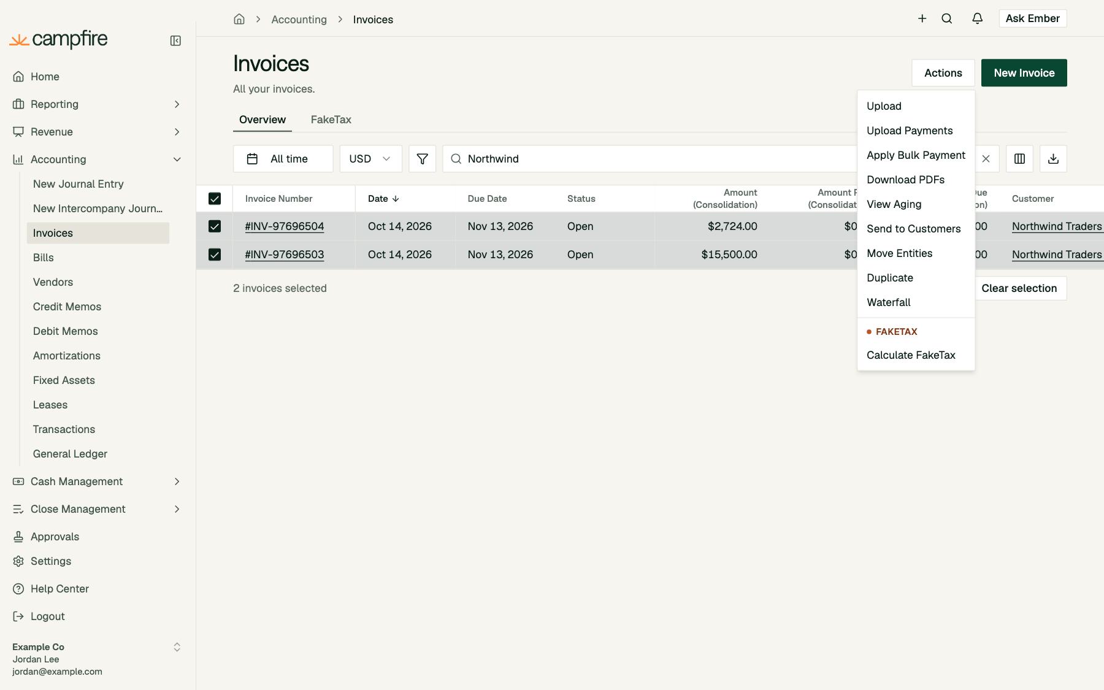Choose Upload from Actions menu
The height and width of the screenshot is (690, 1104).
pyautogui.click(x=916, y=106)
